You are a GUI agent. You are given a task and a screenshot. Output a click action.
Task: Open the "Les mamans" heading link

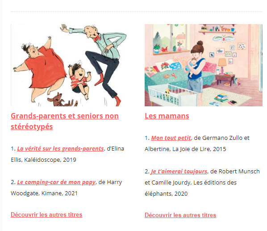tap(167, 116)
